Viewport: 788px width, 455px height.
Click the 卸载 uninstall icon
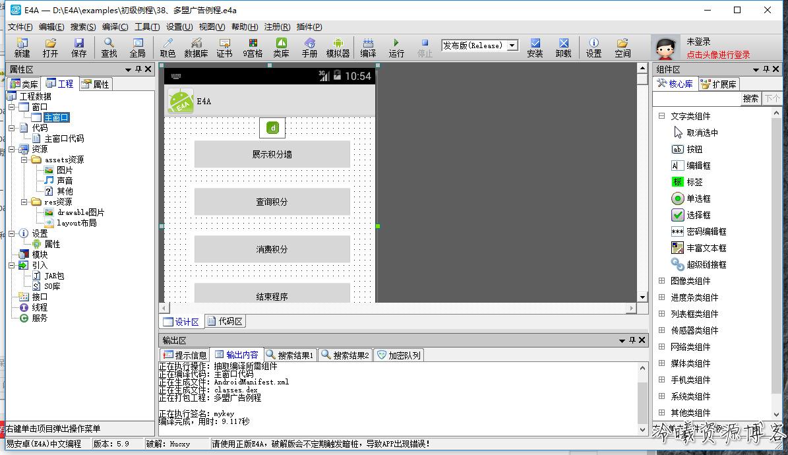click(563, 47)
